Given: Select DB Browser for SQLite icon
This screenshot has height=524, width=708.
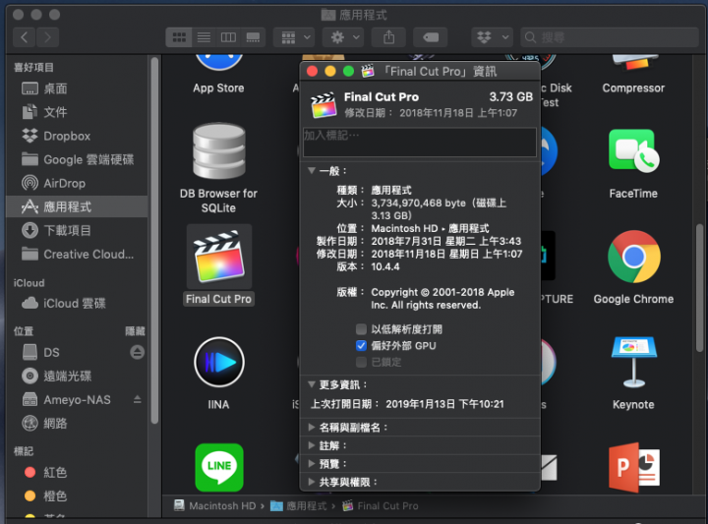Looking at the screenshot, I should 219,151.
